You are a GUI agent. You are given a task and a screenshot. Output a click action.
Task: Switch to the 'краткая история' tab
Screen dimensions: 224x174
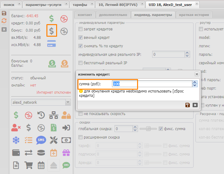coord(194,15)
